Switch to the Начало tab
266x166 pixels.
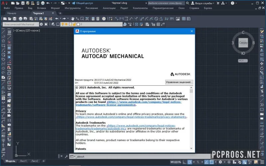(x=12, y=13)
